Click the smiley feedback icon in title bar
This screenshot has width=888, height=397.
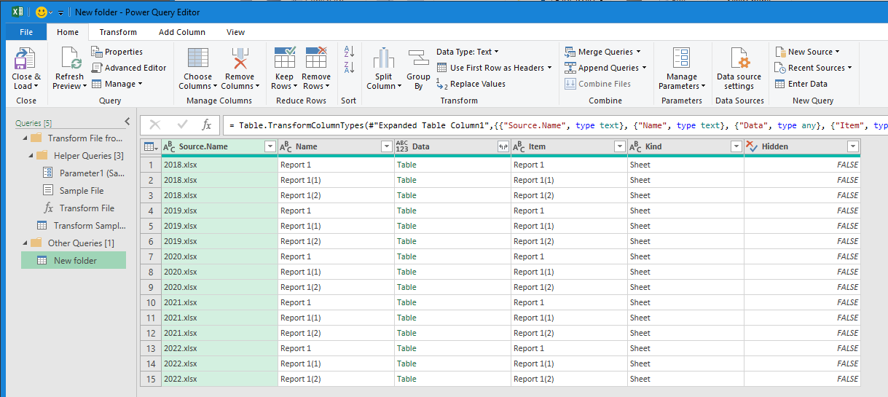click(42, 12)
